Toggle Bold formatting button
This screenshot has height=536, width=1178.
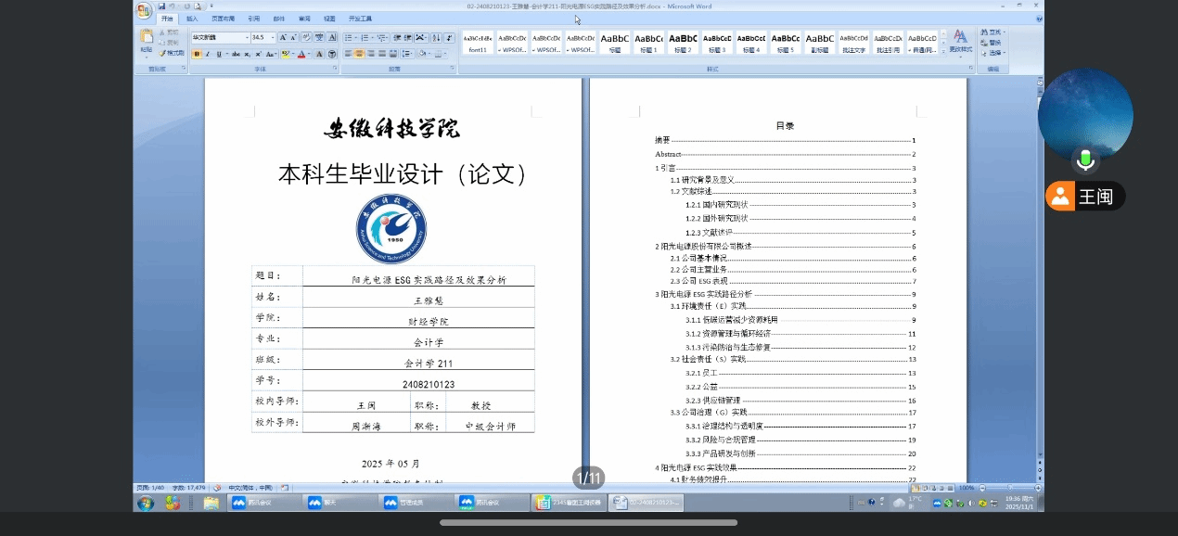tap(197, 54)
